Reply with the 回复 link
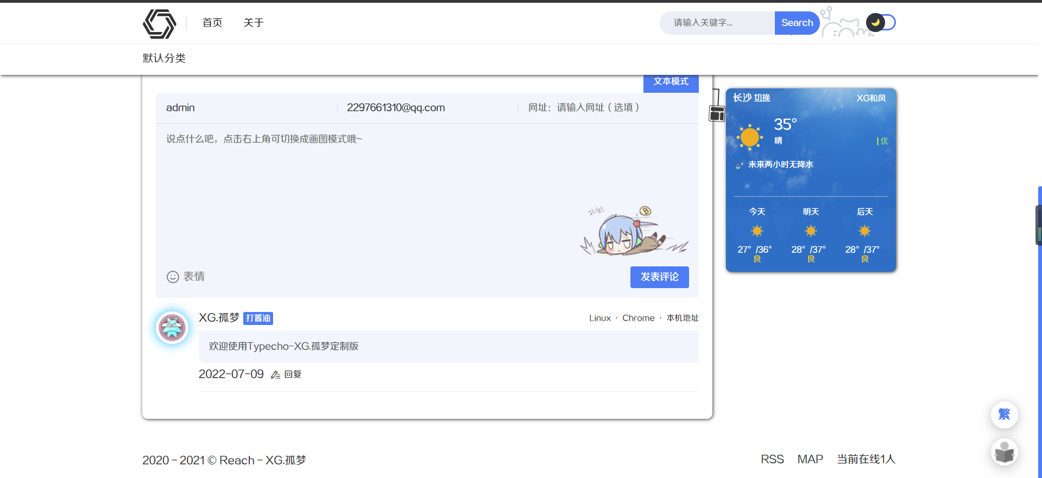This screenshot has width=1042, height=478. click(x=293, y=374)
